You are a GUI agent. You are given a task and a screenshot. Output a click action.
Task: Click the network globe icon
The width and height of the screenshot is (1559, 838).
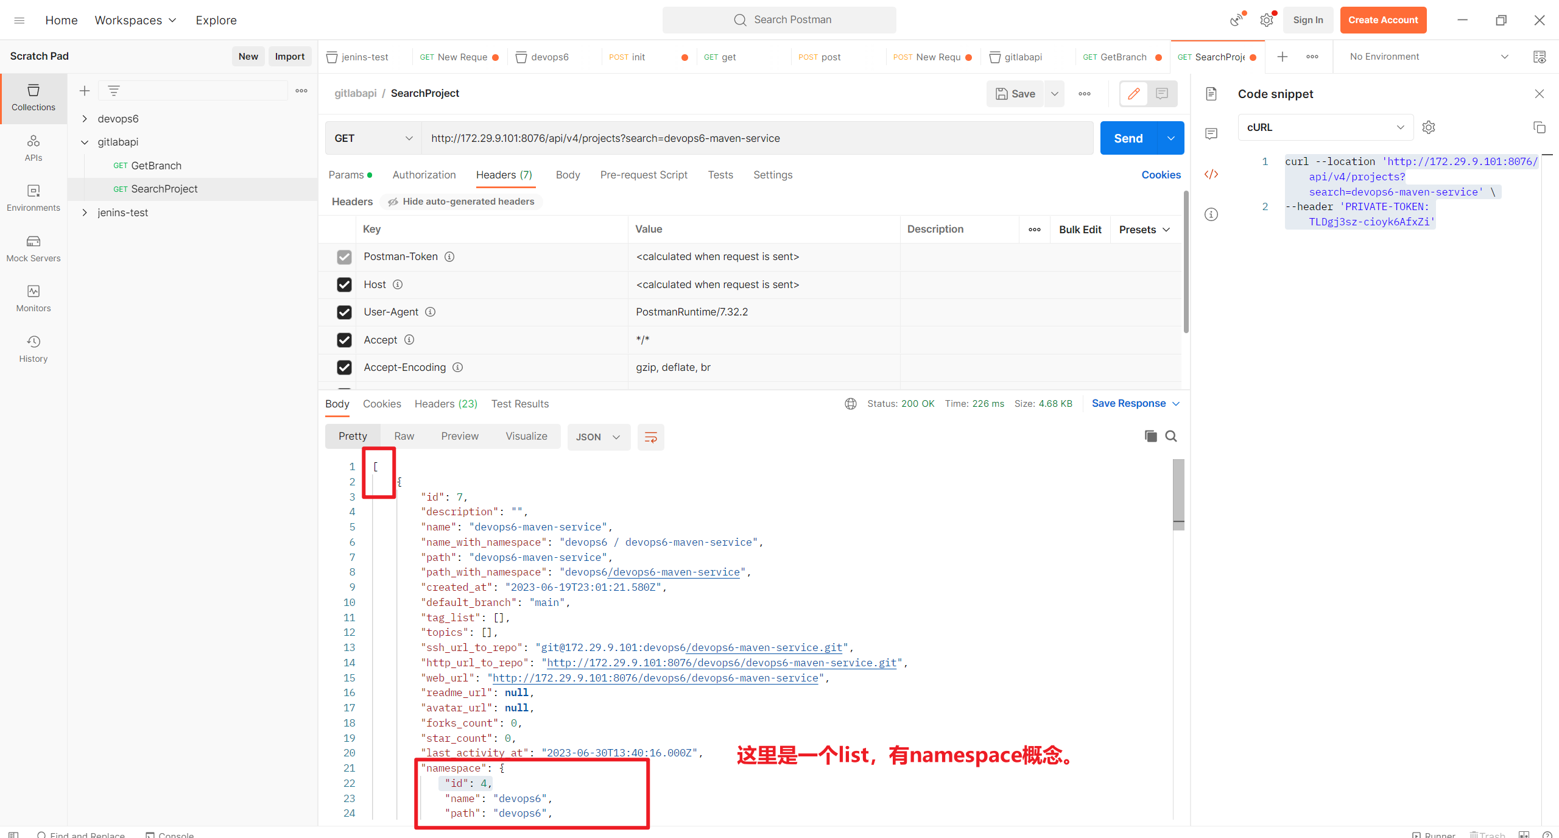(x=851, y=404)
